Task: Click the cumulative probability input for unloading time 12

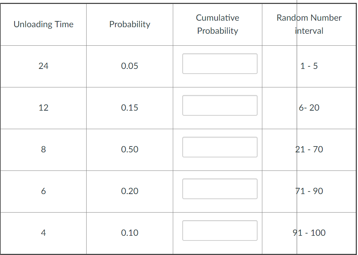Action: point(220,105)
